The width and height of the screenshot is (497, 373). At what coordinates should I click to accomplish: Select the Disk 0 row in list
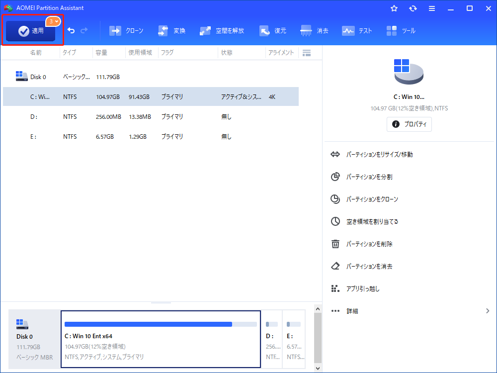point(151,77)
